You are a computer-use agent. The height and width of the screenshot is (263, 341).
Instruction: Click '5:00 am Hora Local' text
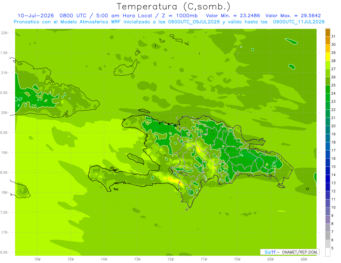(x=122, y=16)
